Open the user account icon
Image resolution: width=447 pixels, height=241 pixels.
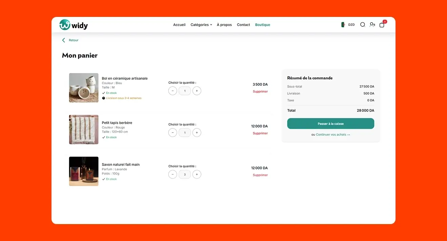[x=372, y=25]
